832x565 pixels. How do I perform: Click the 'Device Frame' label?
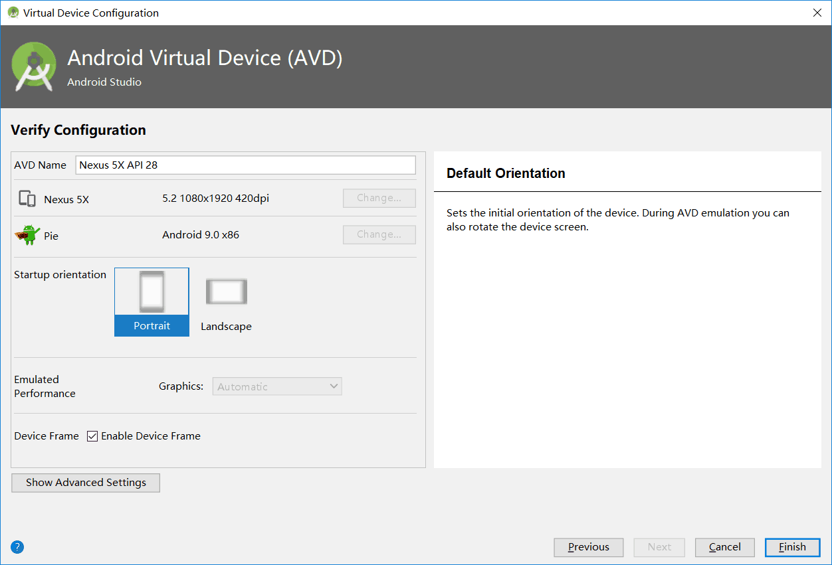tap(47, 436)
